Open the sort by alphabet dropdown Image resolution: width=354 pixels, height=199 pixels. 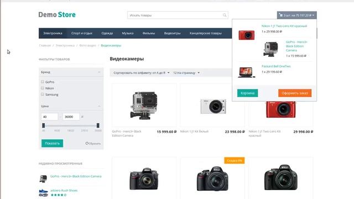tap(142, 73)
